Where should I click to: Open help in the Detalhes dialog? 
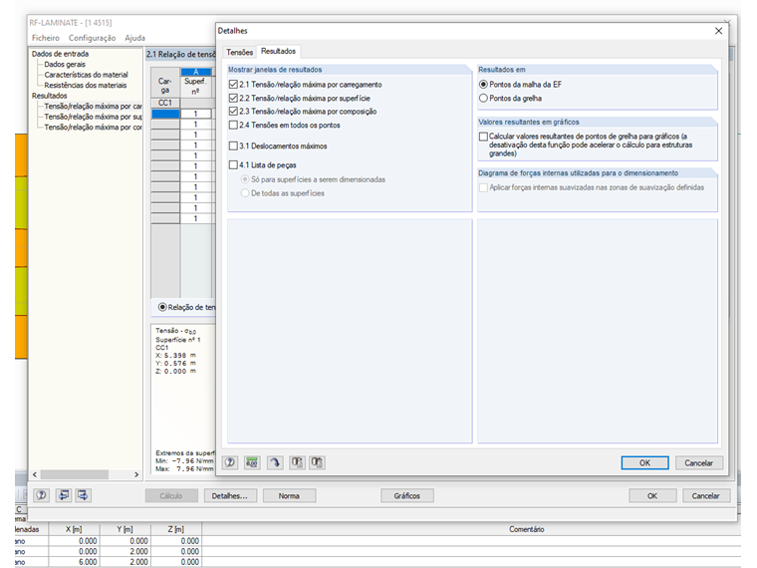click(230, 462)
